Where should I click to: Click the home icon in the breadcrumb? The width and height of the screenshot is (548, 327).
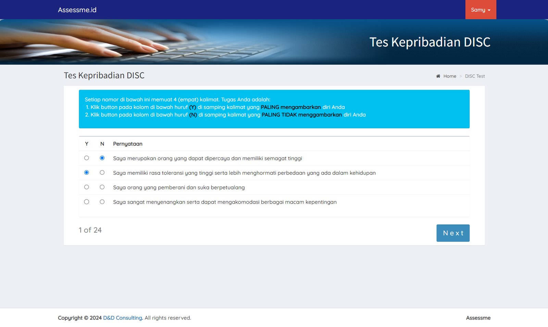click(x=438, y=76)
